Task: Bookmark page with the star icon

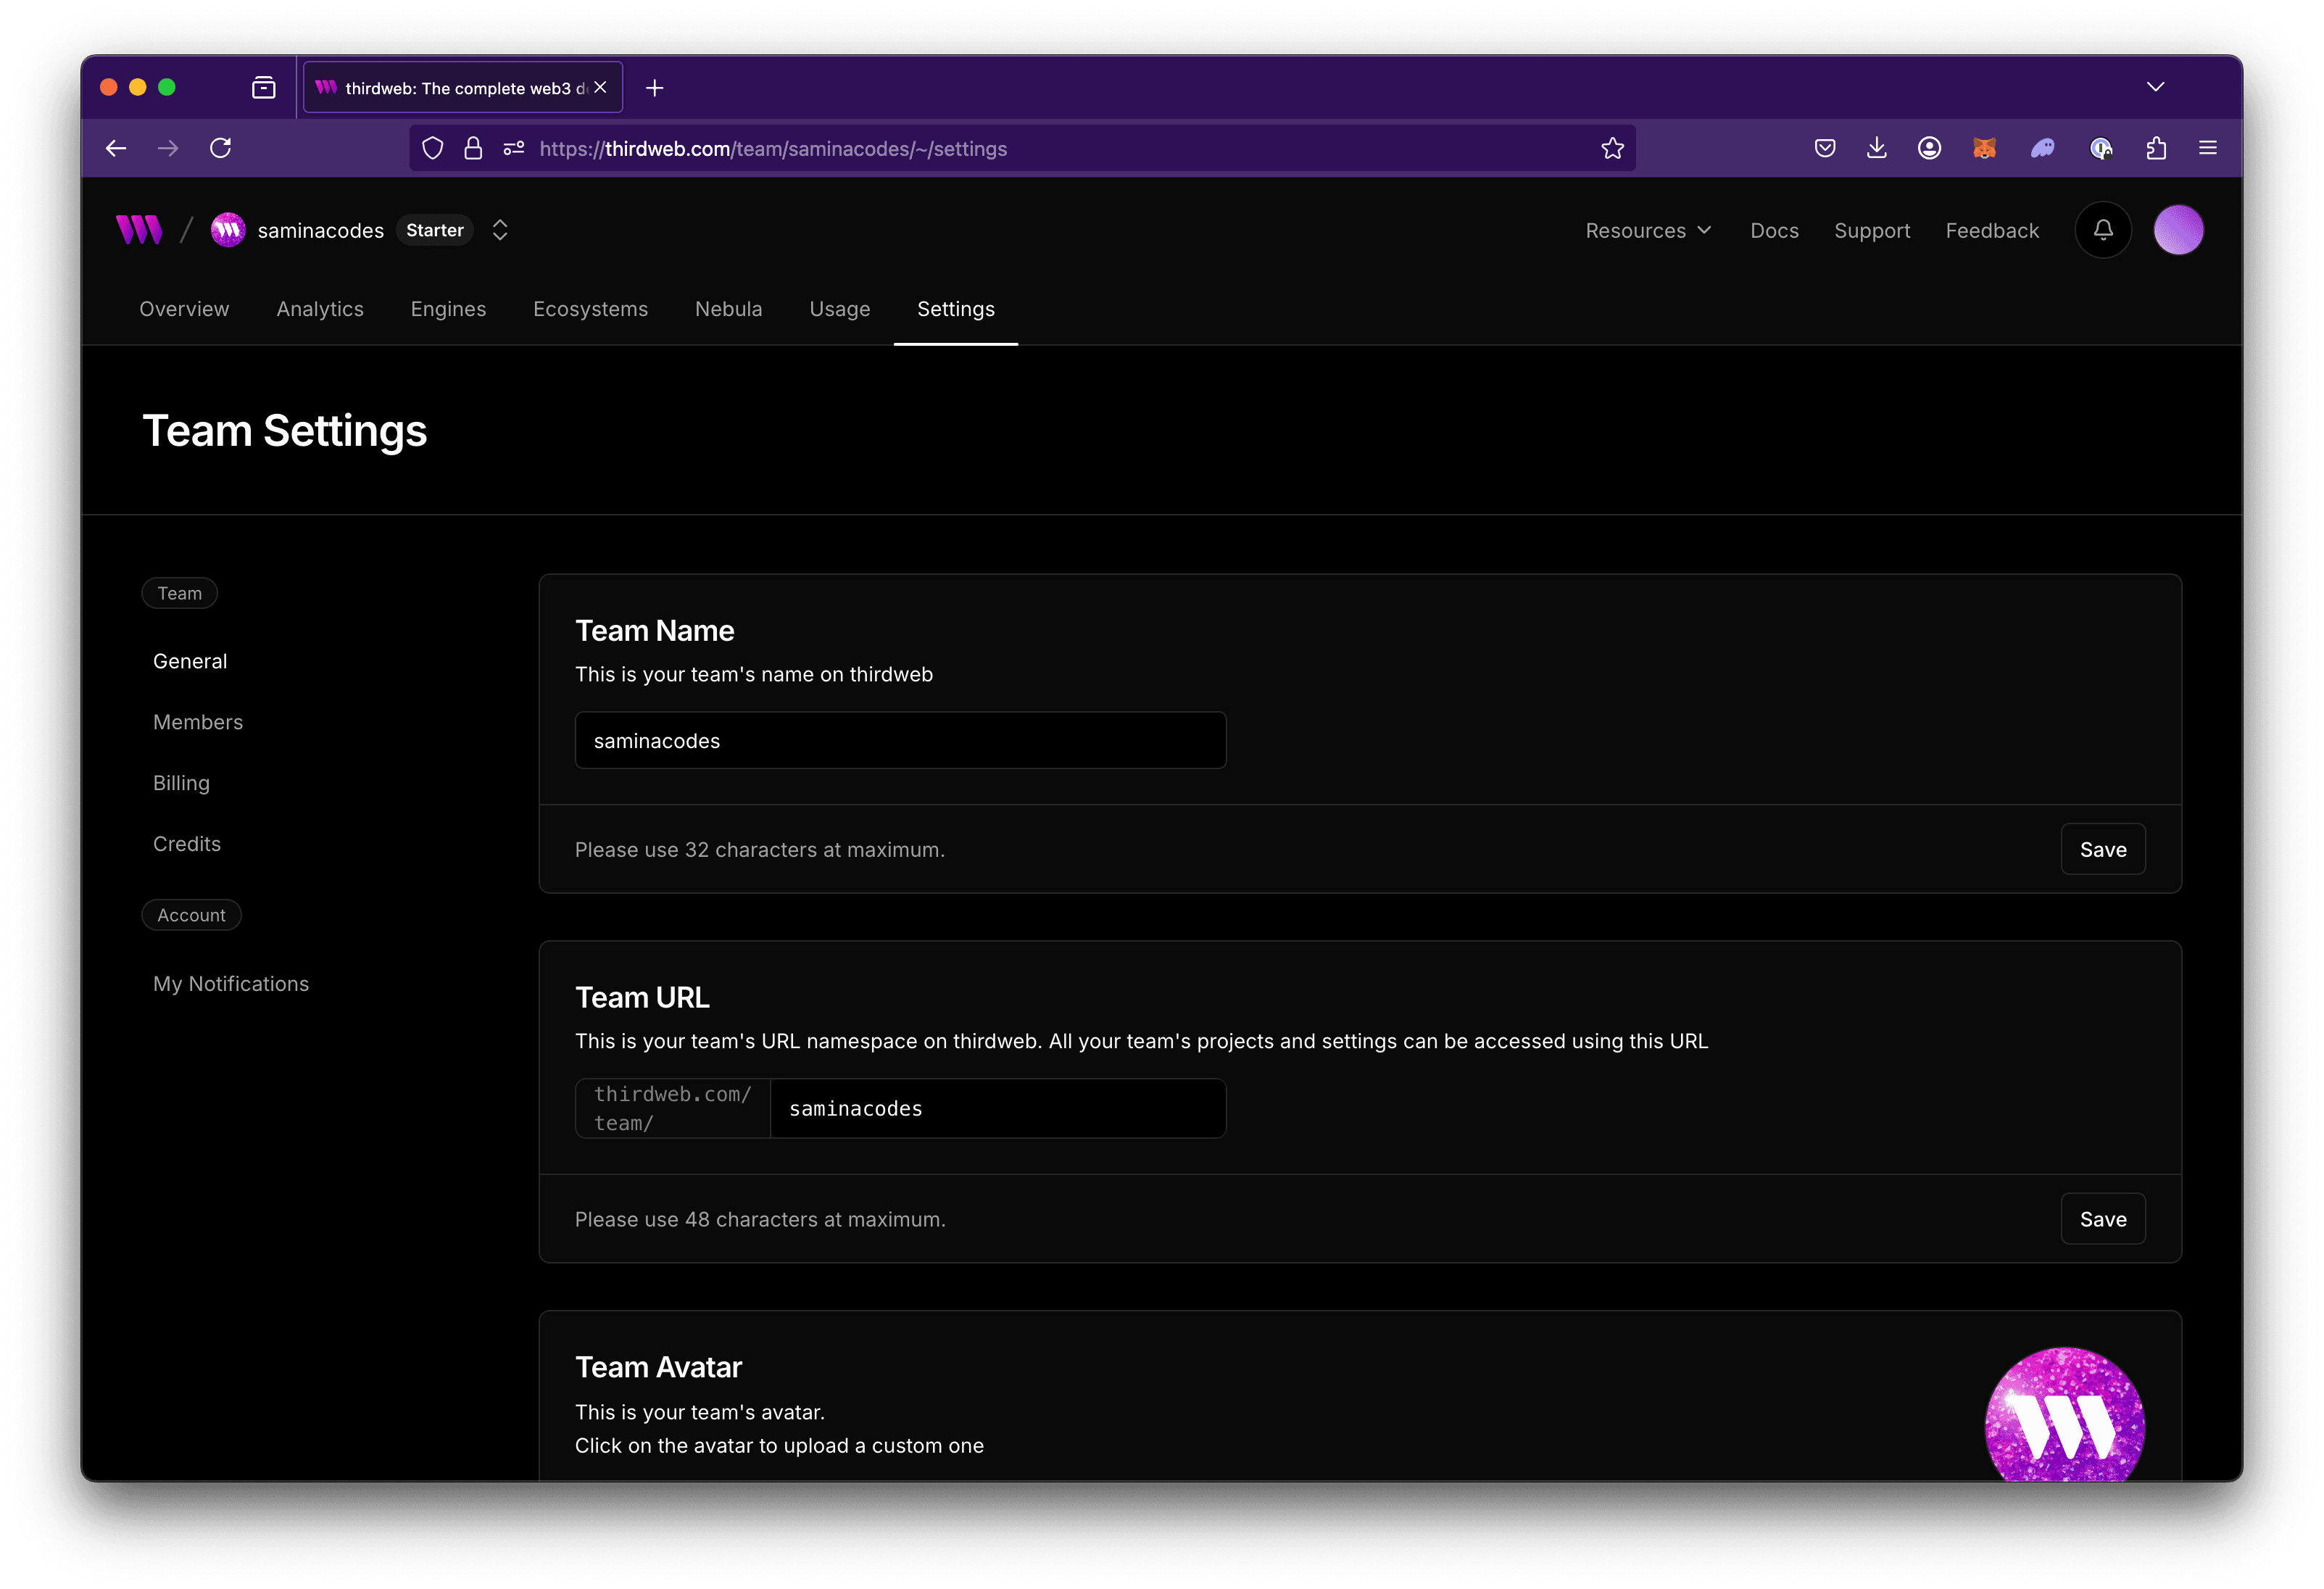Action: (1612, 148)
